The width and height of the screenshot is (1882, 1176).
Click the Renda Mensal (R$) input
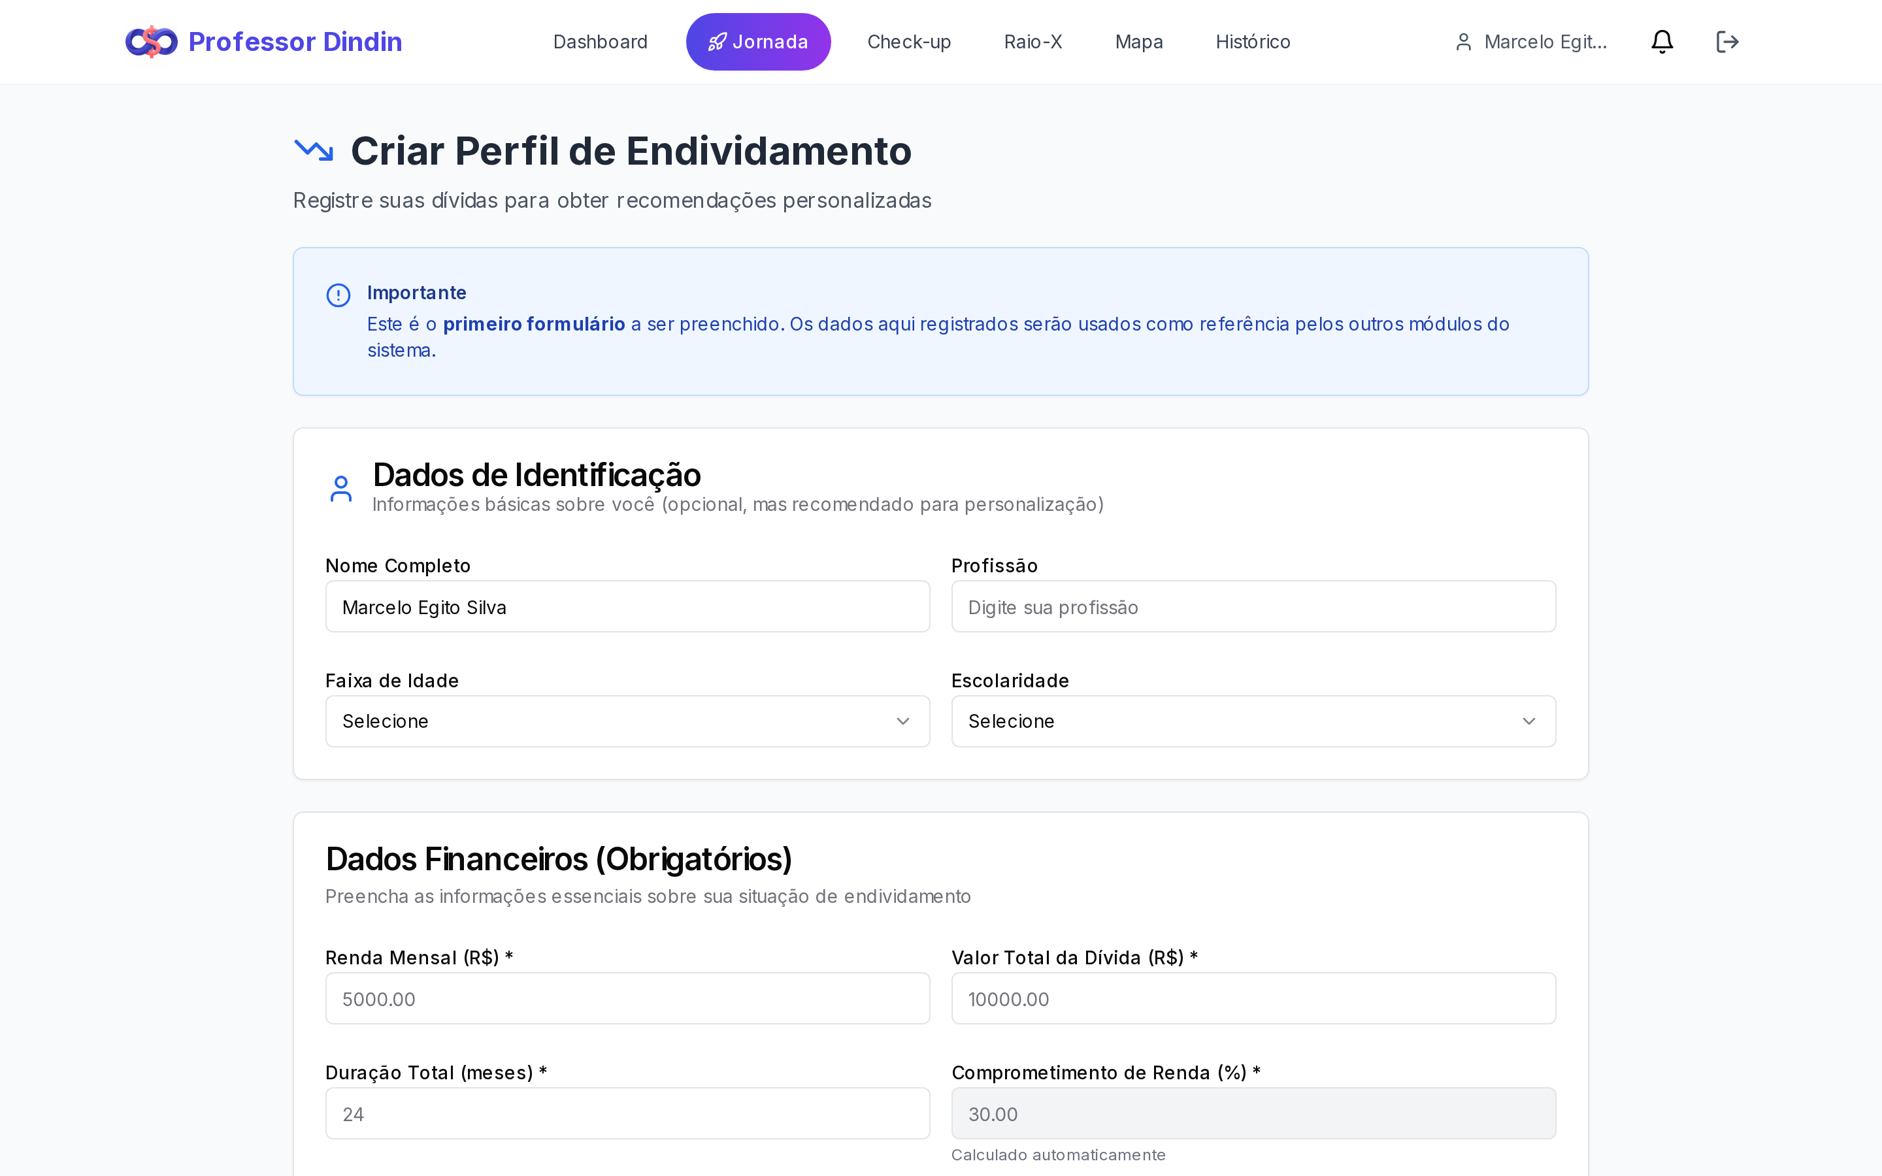pos(627,999)
